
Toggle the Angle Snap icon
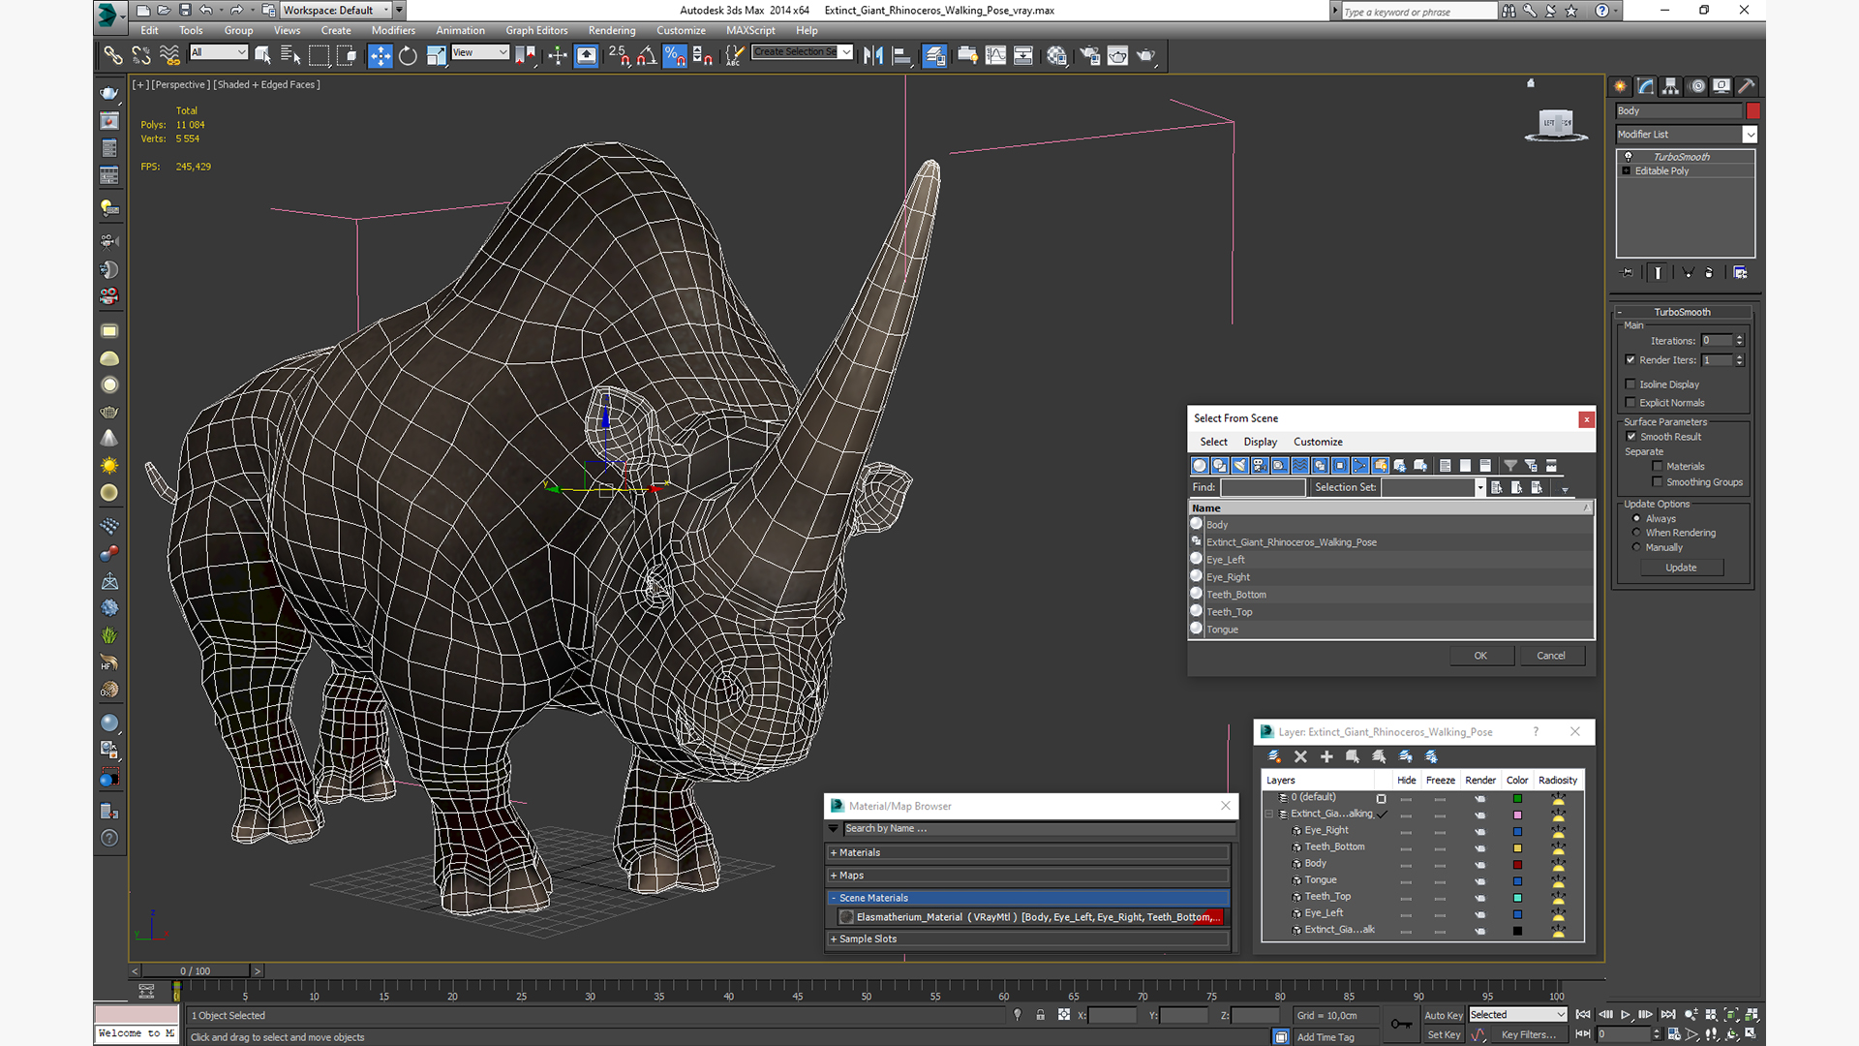(x=647, y=55)
